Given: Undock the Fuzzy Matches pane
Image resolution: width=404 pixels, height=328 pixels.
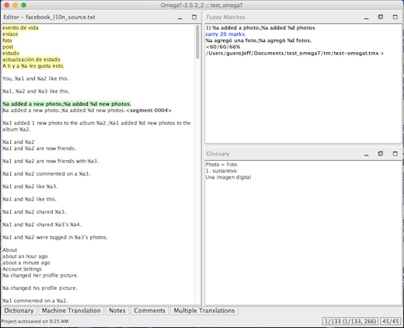Looking at the screenshot, I should 381,17.
